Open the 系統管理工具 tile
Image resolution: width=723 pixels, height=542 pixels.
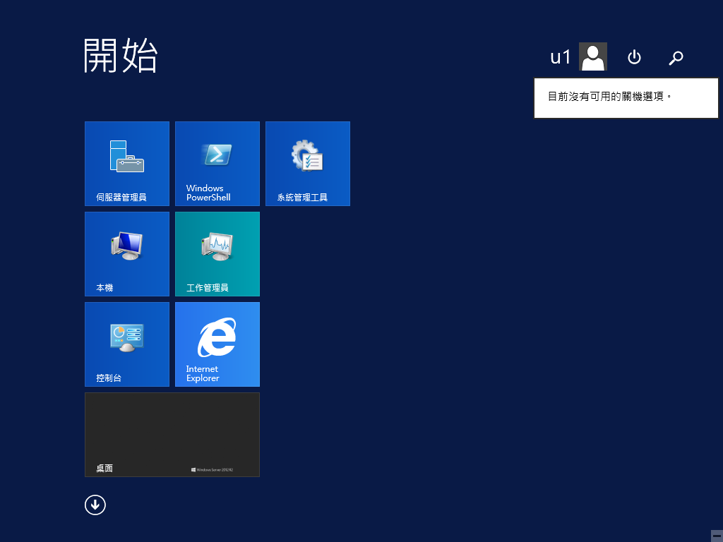pos(308,164)
